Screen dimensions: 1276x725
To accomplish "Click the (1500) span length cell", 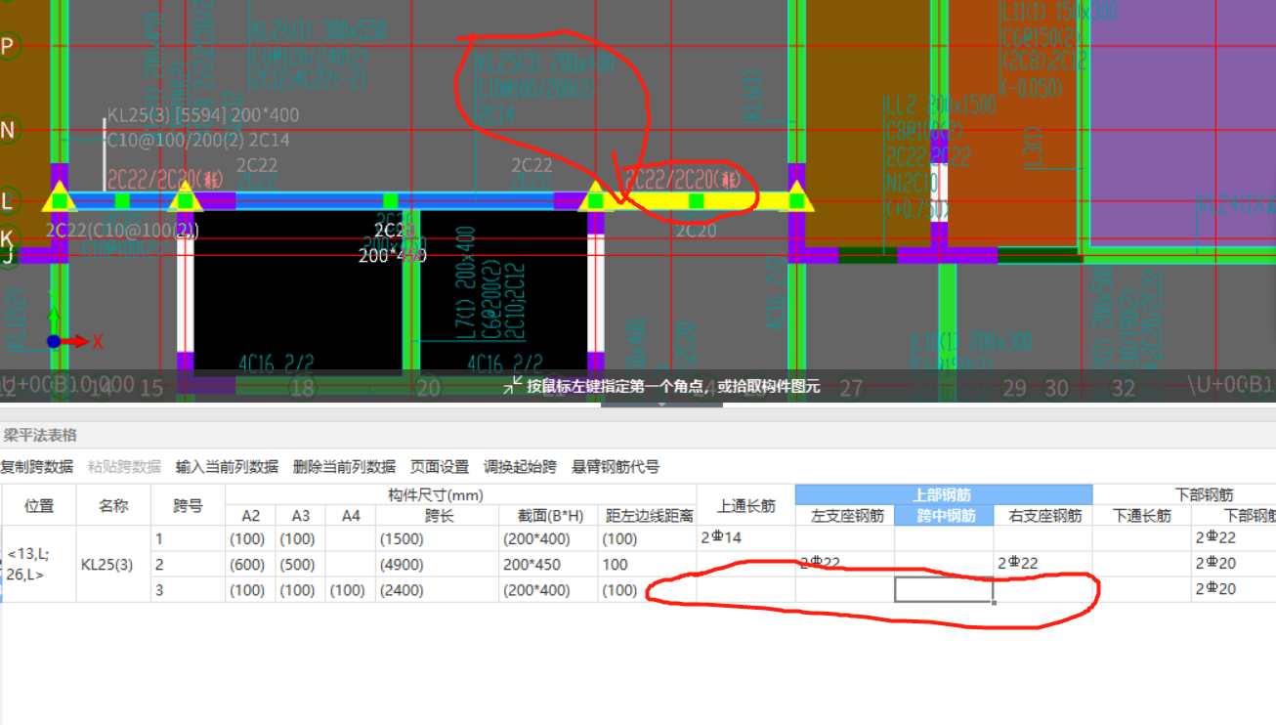I will (438, 538).
